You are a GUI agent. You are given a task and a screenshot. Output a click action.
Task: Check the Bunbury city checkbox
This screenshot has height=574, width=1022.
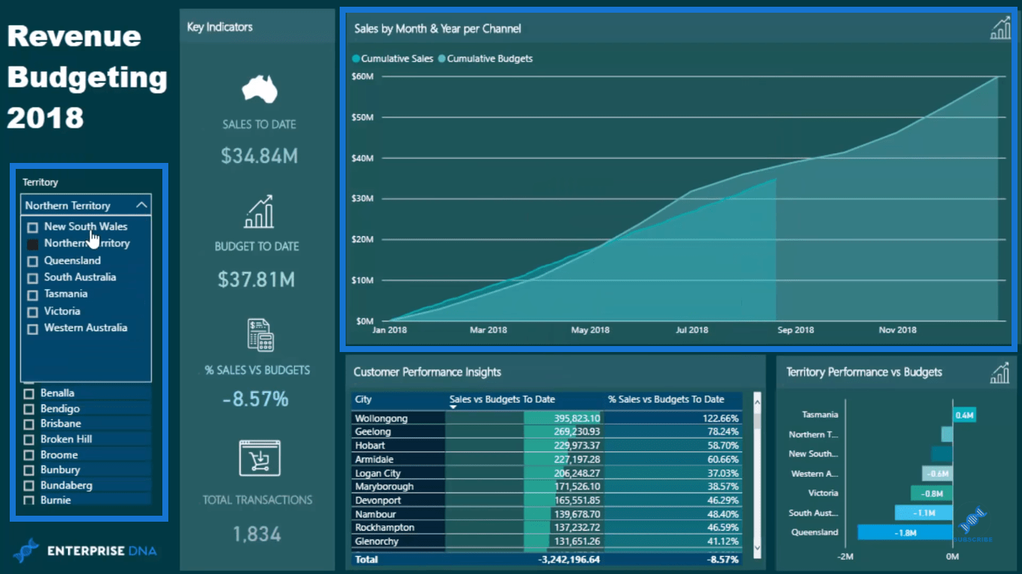point(29,470)
